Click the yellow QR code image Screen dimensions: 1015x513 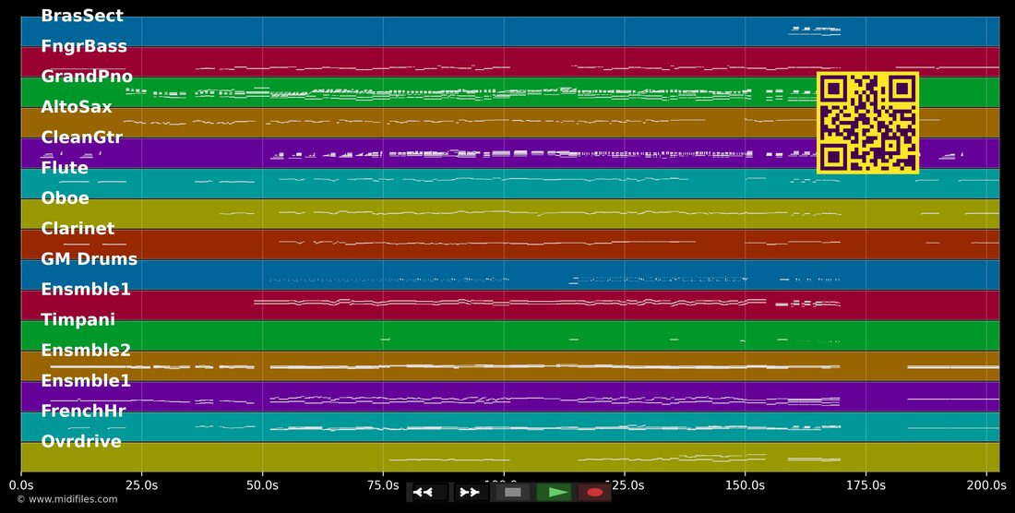point(867,123)
